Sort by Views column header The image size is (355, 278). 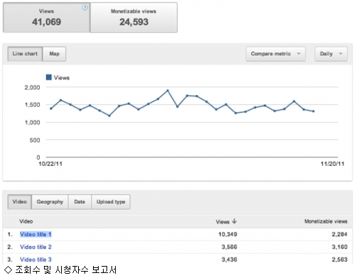[x=226, y=221]
